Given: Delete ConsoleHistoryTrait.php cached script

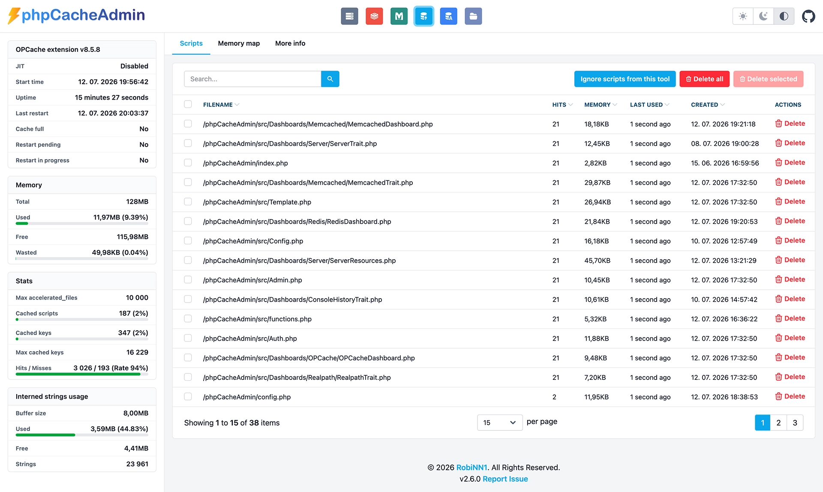Looking at the screenshot, I should (790, 299).
